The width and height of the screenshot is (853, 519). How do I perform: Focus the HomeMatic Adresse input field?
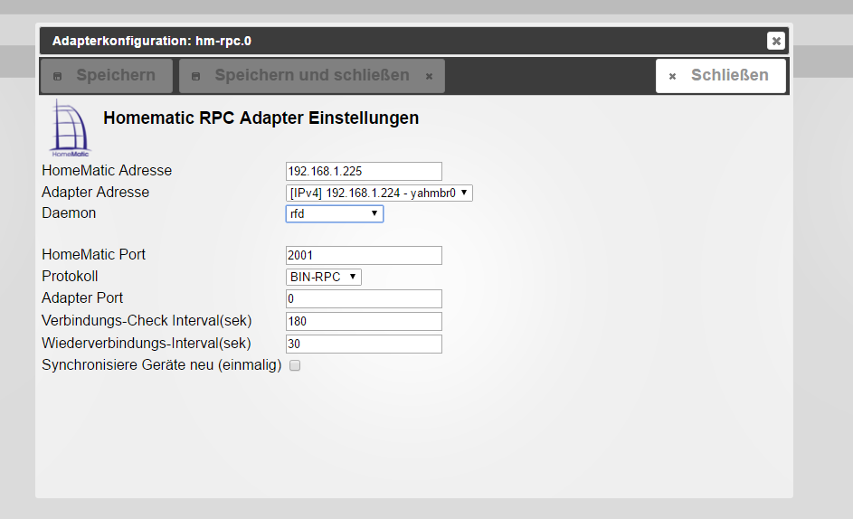click(364, 171)
